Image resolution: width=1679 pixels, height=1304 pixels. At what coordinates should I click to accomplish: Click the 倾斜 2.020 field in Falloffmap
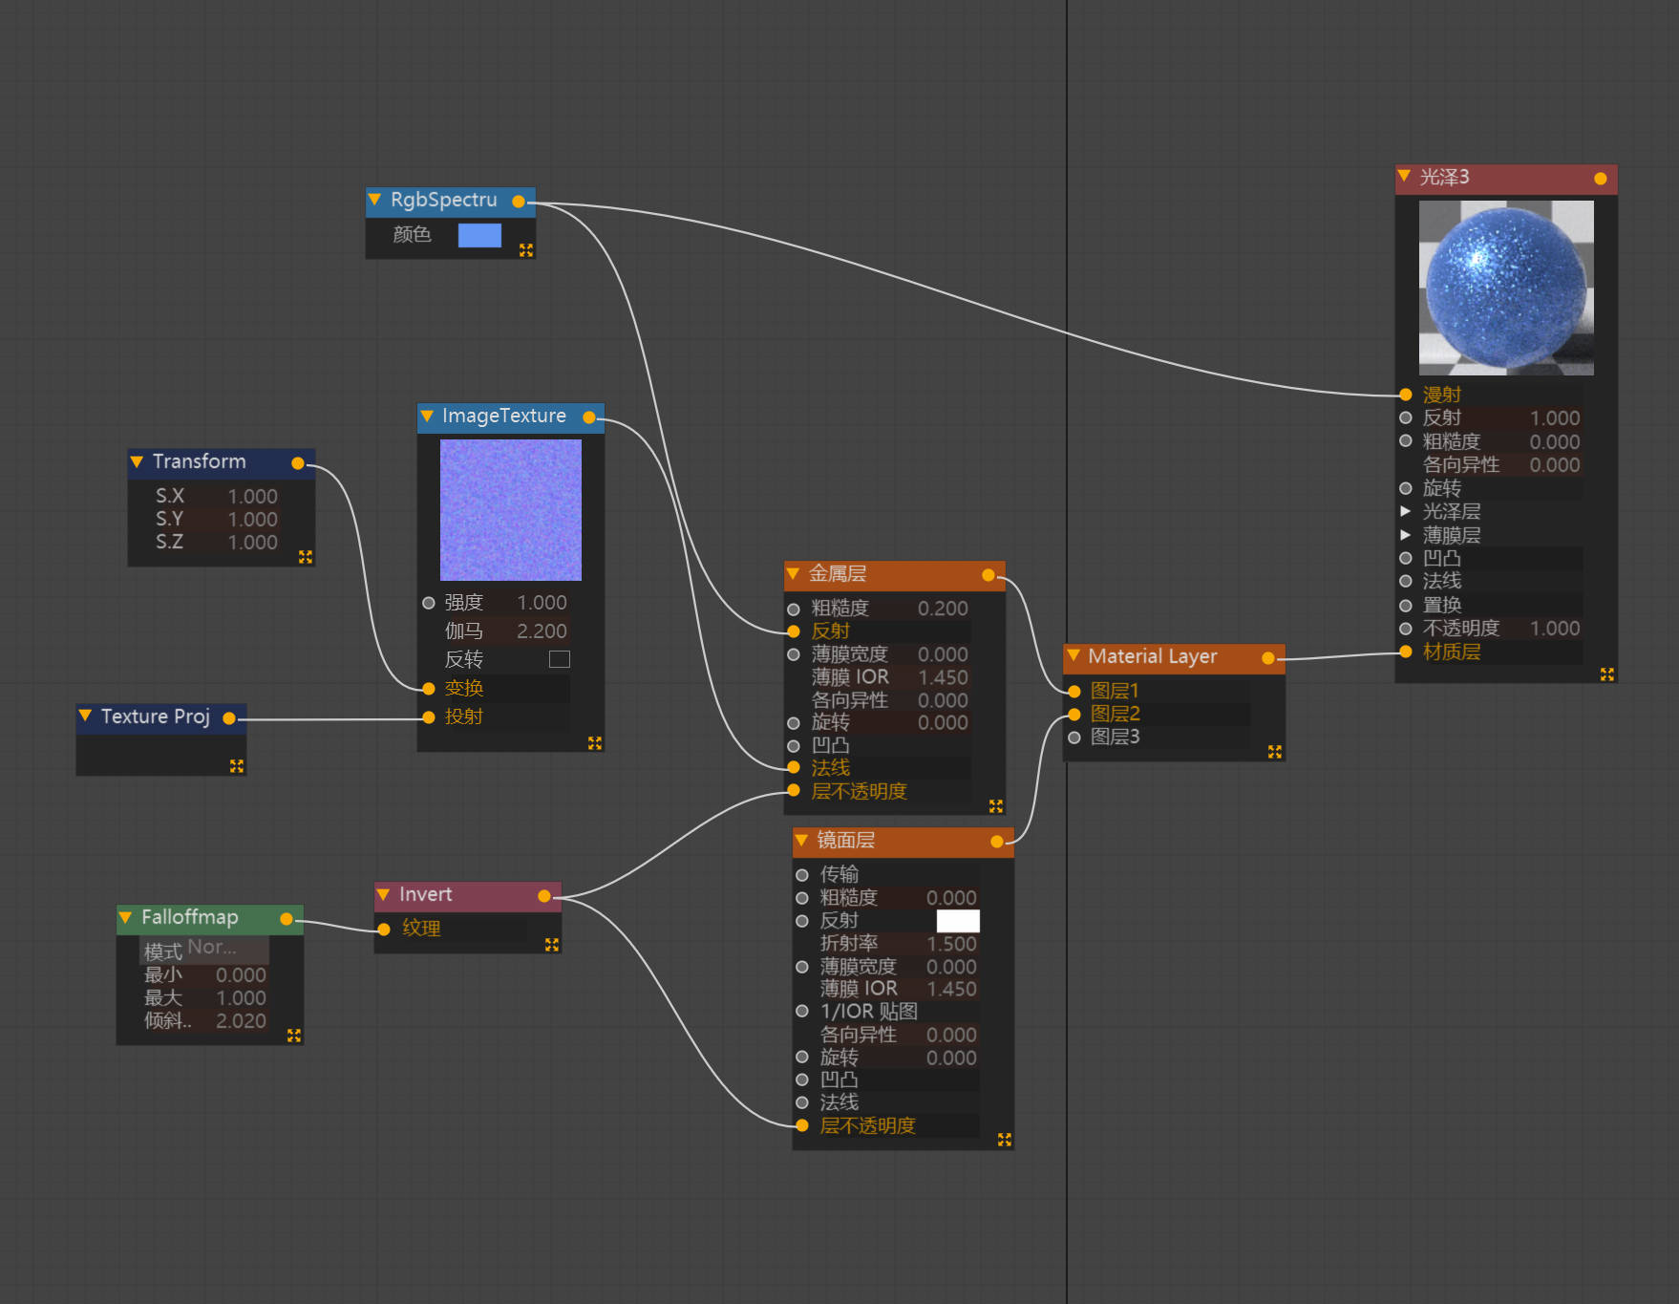[205, 1020]
